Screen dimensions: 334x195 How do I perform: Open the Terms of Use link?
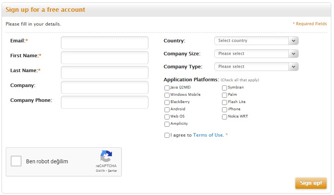coord(208,135)
